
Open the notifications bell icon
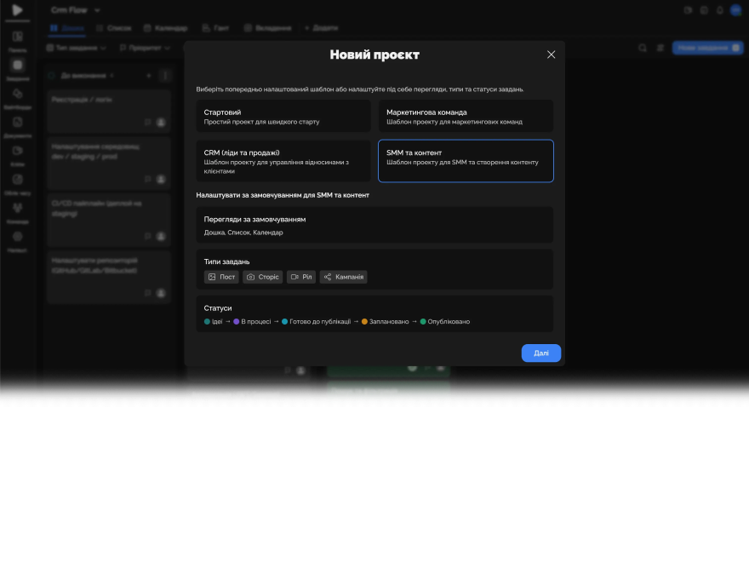click(719, 10)
